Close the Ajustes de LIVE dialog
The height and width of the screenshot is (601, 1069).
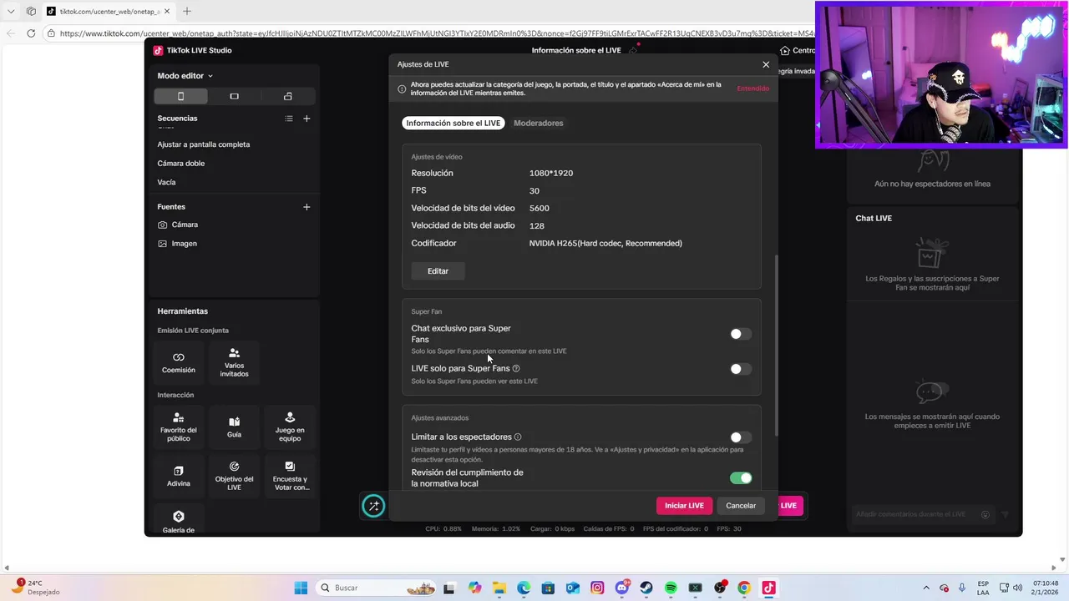click(766, 64)
